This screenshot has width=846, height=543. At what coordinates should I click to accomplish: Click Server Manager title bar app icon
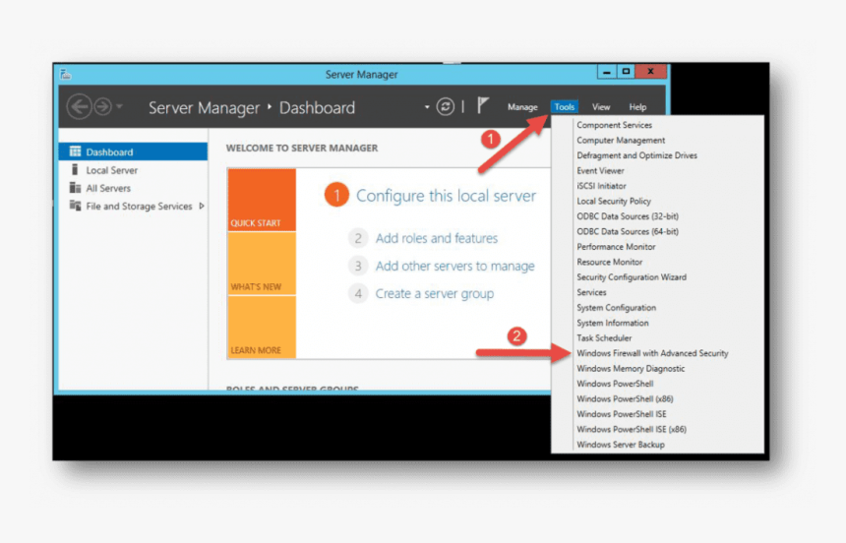pos(65,74)
